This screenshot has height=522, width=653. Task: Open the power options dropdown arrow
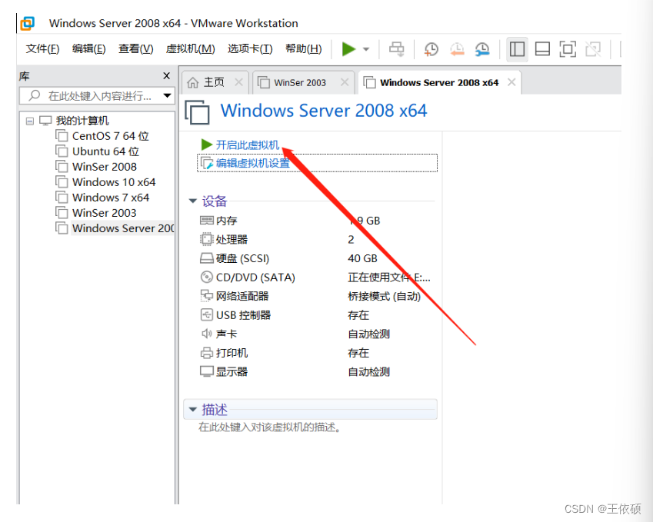[x=366, y=49]
